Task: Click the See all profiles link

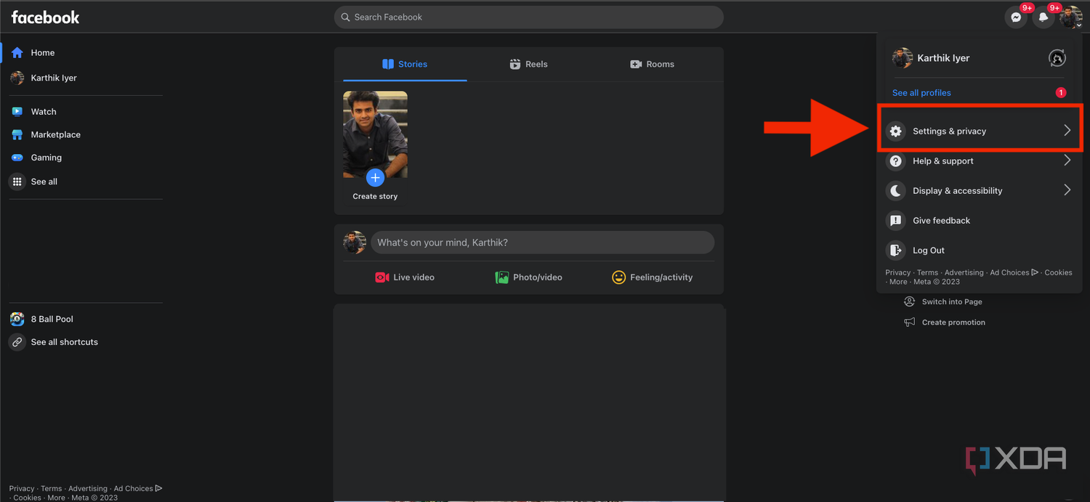Action: click(x=921, y=93)
